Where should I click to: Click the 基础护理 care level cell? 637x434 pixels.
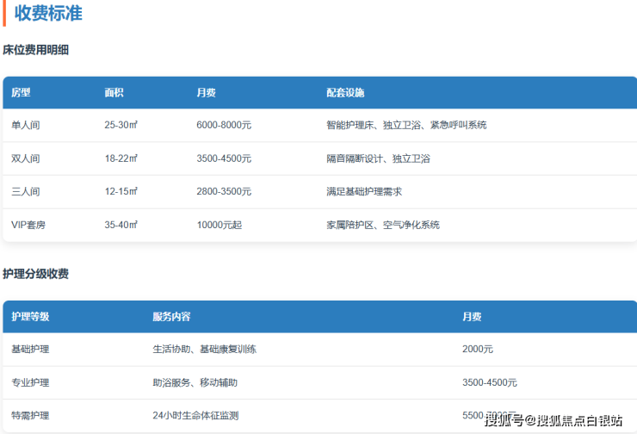click(30, 350)
